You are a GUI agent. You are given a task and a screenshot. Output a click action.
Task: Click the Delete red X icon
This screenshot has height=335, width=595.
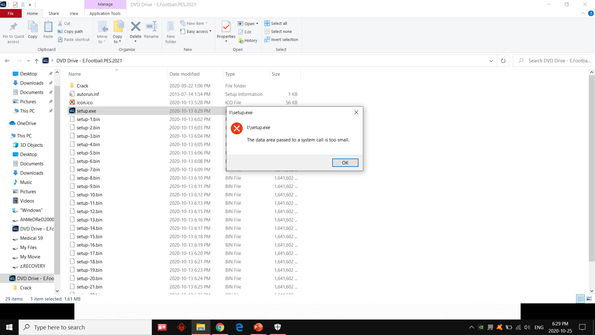tap(135, 27)
